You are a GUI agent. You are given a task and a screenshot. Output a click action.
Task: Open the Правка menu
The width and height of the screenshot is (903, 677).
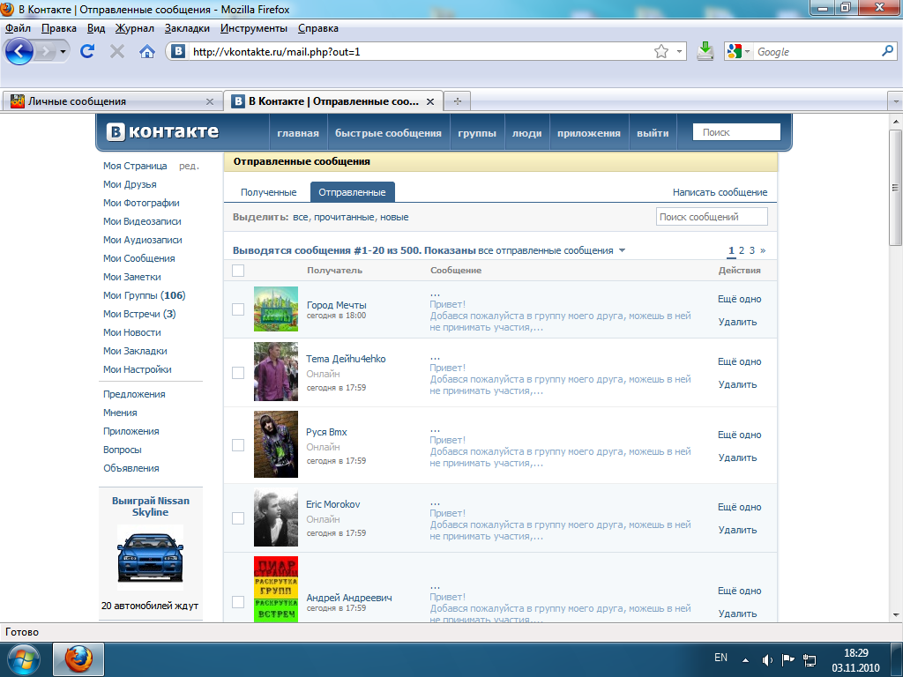click(x=59, y=28)
